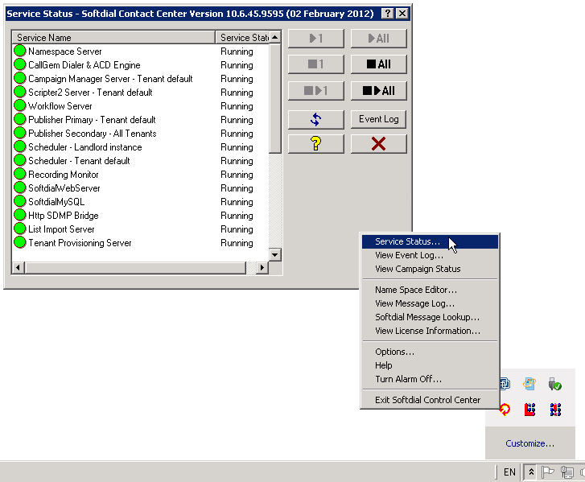This screenshot has width=585, height=482.
Task: Click the restart single service button
Action: click(315, 91)
